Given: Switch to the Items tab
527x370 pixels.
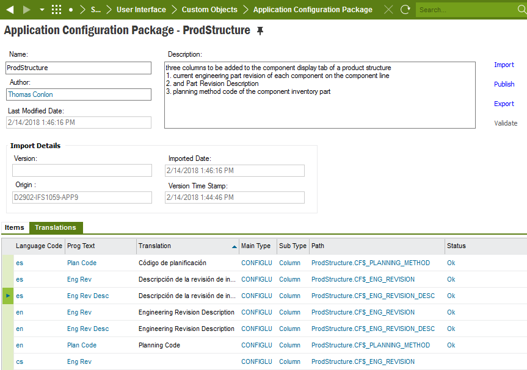Looking at the screenshot, I should (x=15, y=227).
